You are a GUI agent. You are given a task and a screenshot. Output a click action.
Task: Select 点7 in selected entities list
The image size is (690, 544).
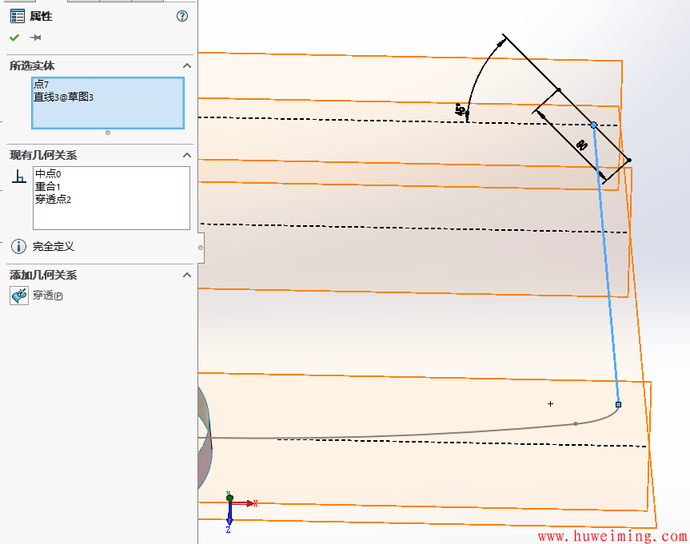coord(42,85)
